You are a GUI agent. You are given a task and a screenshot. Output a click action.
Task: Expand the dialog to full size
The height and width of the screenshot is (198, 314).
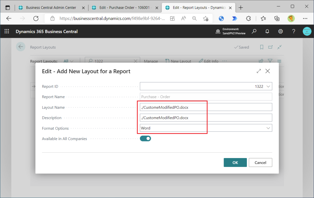[259, 71]
